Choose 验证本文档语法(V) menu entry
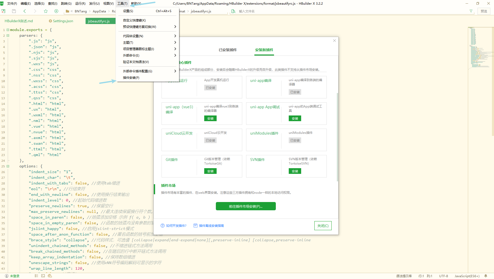This screenshot has height=279, width=494. (x=147, y=62)
